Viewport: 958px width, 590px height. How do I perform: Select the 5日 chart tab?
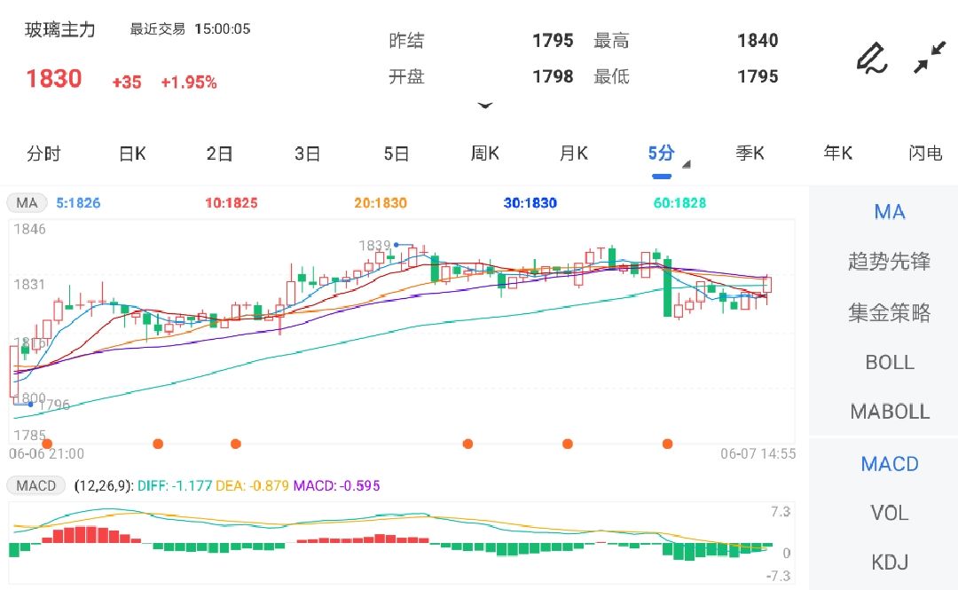(396, 153)
